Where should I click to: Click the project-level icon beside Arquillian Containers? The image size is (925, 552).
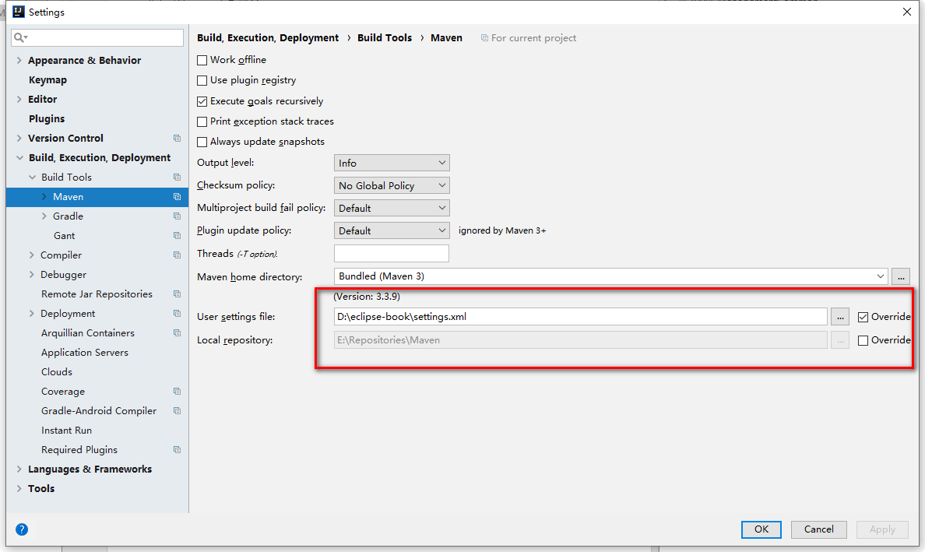coord(177,332)
